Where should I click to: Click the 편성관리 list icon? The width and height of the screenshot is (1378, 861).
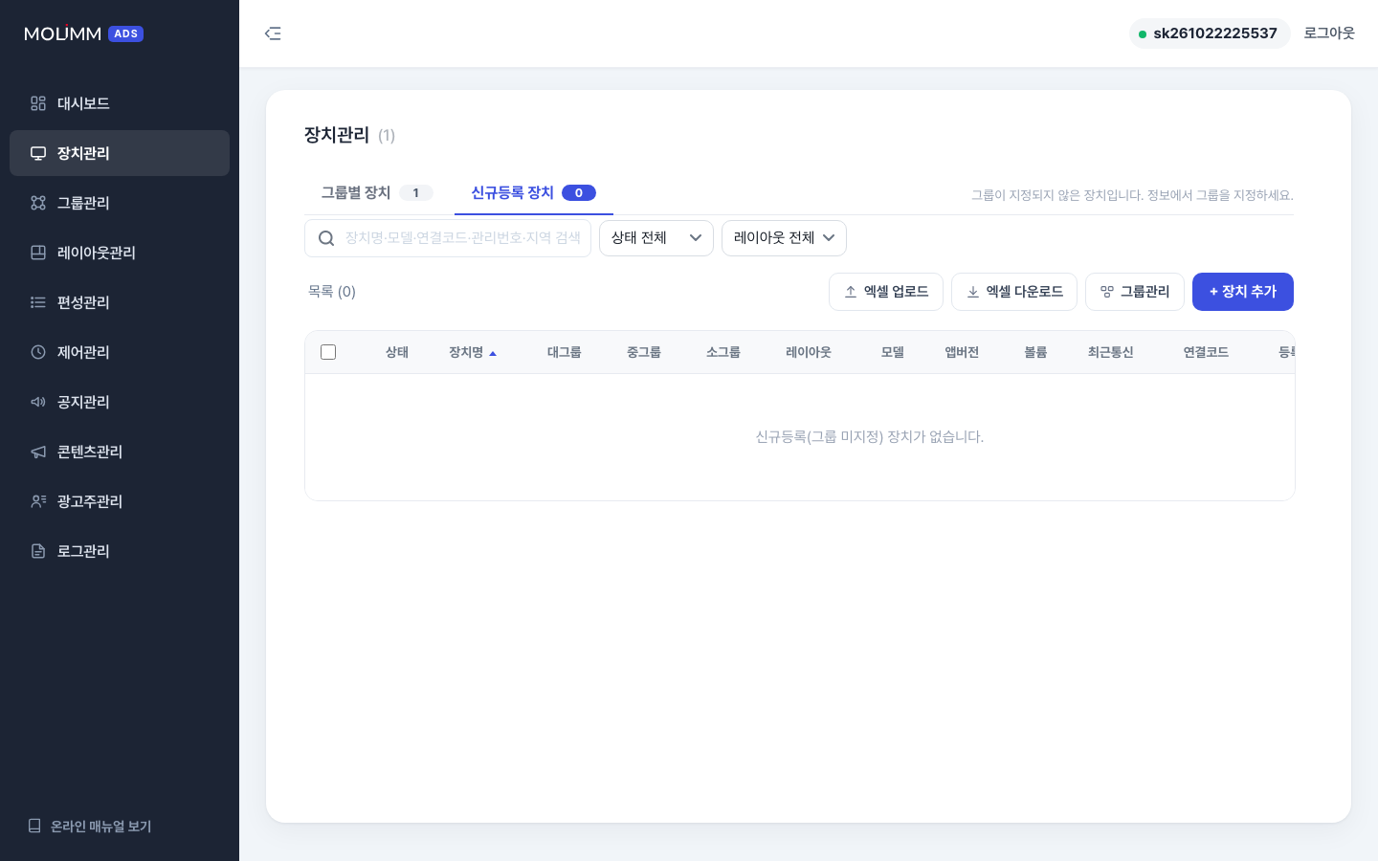[38, 302]
